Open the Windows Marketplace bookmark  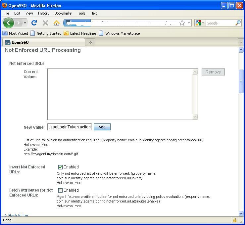(x=120, y=33)
